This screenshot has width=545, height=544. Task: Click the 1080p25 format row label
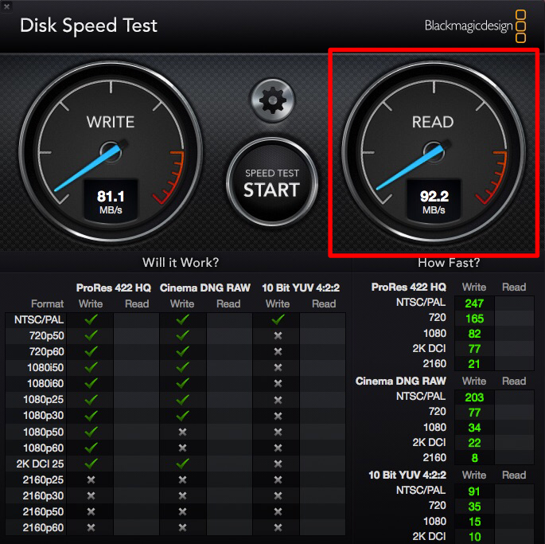click(44, 400)
